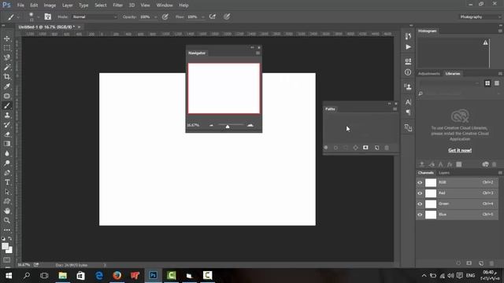Open the Edit Toolbar ellipsis menu
Screen dimensions: 504x283
[7, 230]
